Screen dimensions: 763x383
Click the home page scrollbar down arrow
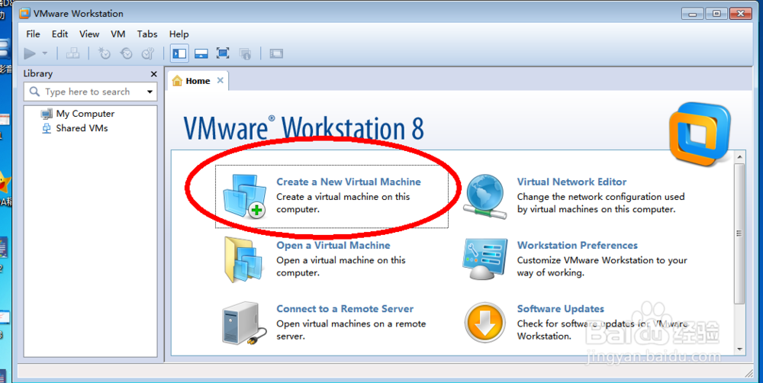coord(739,349)
